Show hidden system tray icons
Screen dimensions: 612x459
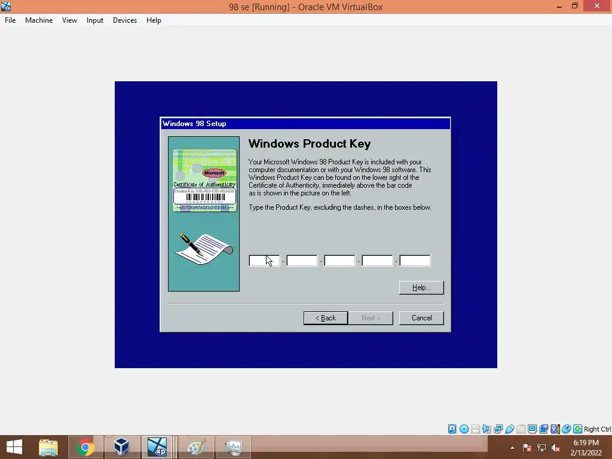coord(512,448)
